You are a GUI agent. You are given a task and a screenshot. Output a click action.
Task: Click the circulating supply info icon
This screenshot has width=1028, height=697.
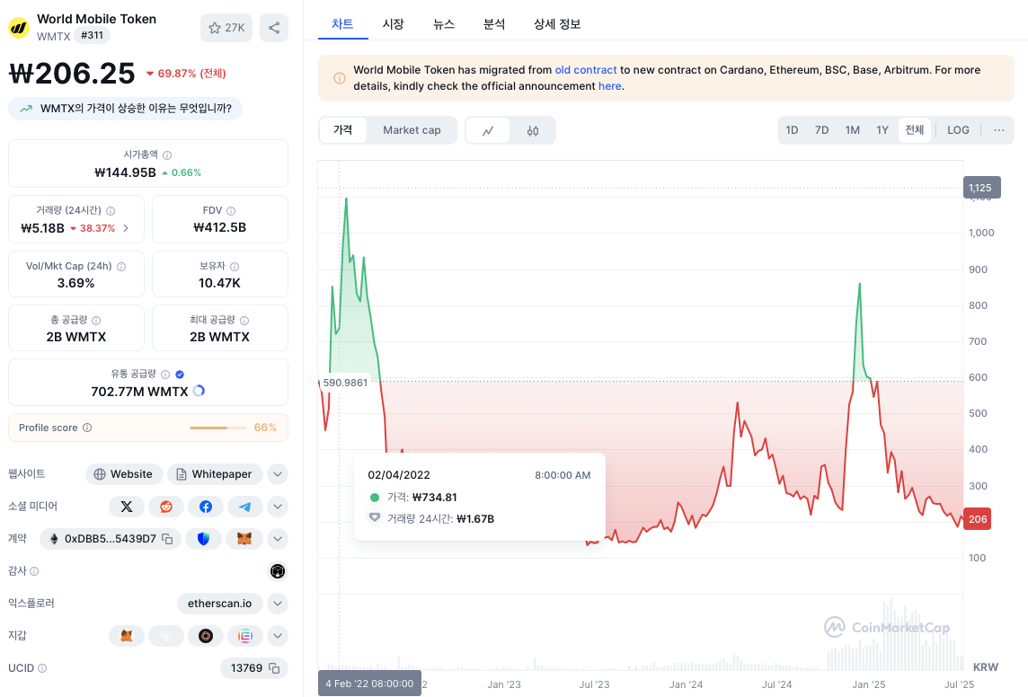point(165,374)
